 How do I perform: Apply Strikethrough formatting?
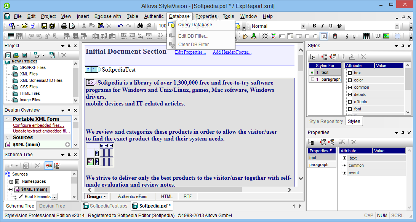pyautogui.click(x=339, y=26)
